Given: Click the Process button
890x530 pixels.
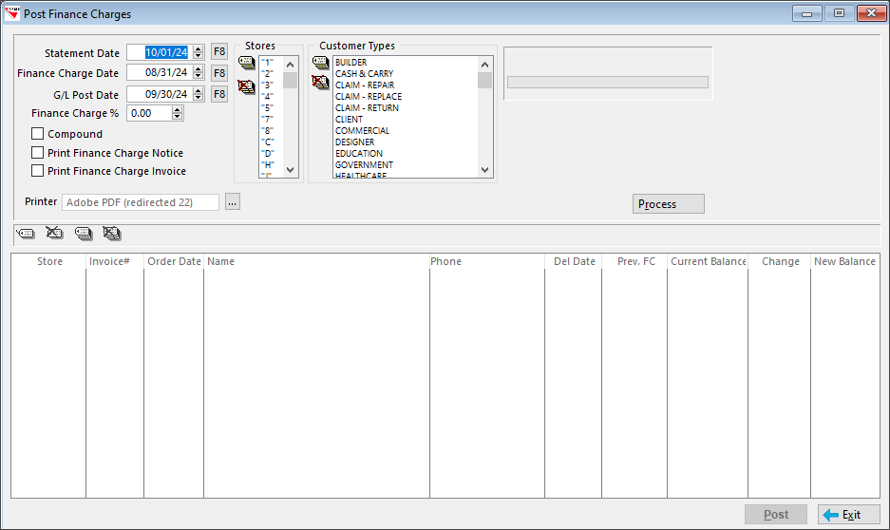Looking at the screenshot, I should click(668, 203).
